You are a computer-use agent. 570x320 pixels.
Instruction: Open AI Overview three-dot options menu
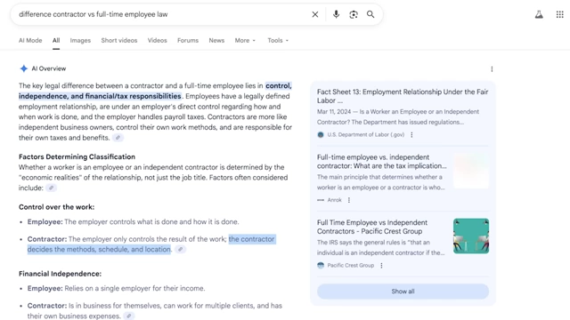click(492, 69)
